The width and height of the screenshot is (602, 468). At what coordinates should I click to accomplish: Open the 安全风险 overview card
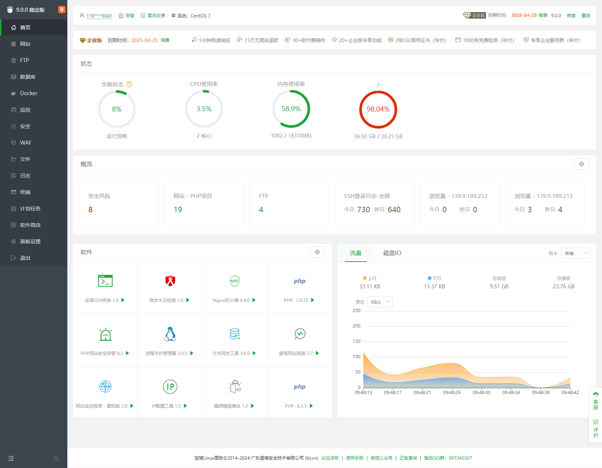(x=119, y=203)
